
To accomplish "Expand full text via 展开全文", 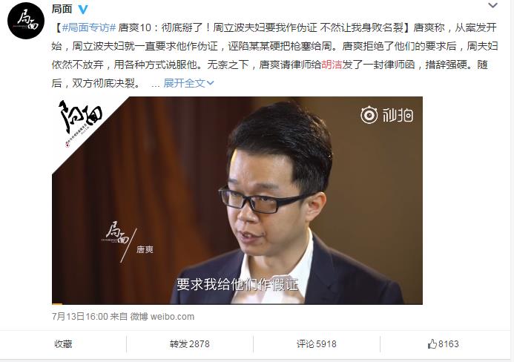I will tap(184, 83).
